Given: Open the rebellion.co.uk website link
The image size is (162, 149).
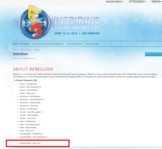Looking at the screenshot, I should point(24,59).
